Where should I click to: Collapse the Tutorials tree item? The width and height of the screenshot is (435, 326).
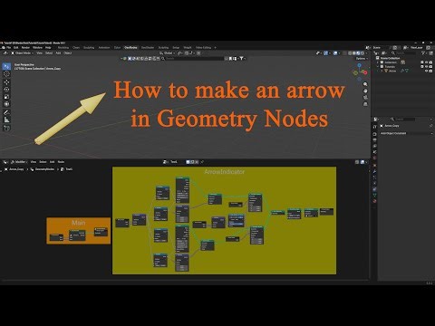click(x=378, y=66)
